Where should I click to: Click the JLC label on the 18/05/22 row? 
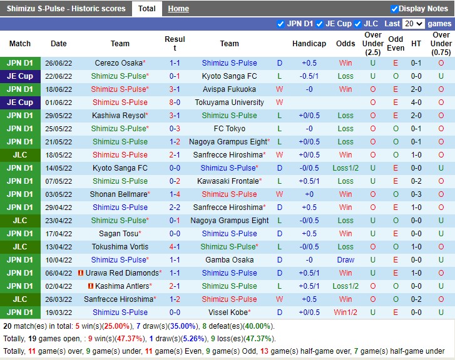pos(20,155)
